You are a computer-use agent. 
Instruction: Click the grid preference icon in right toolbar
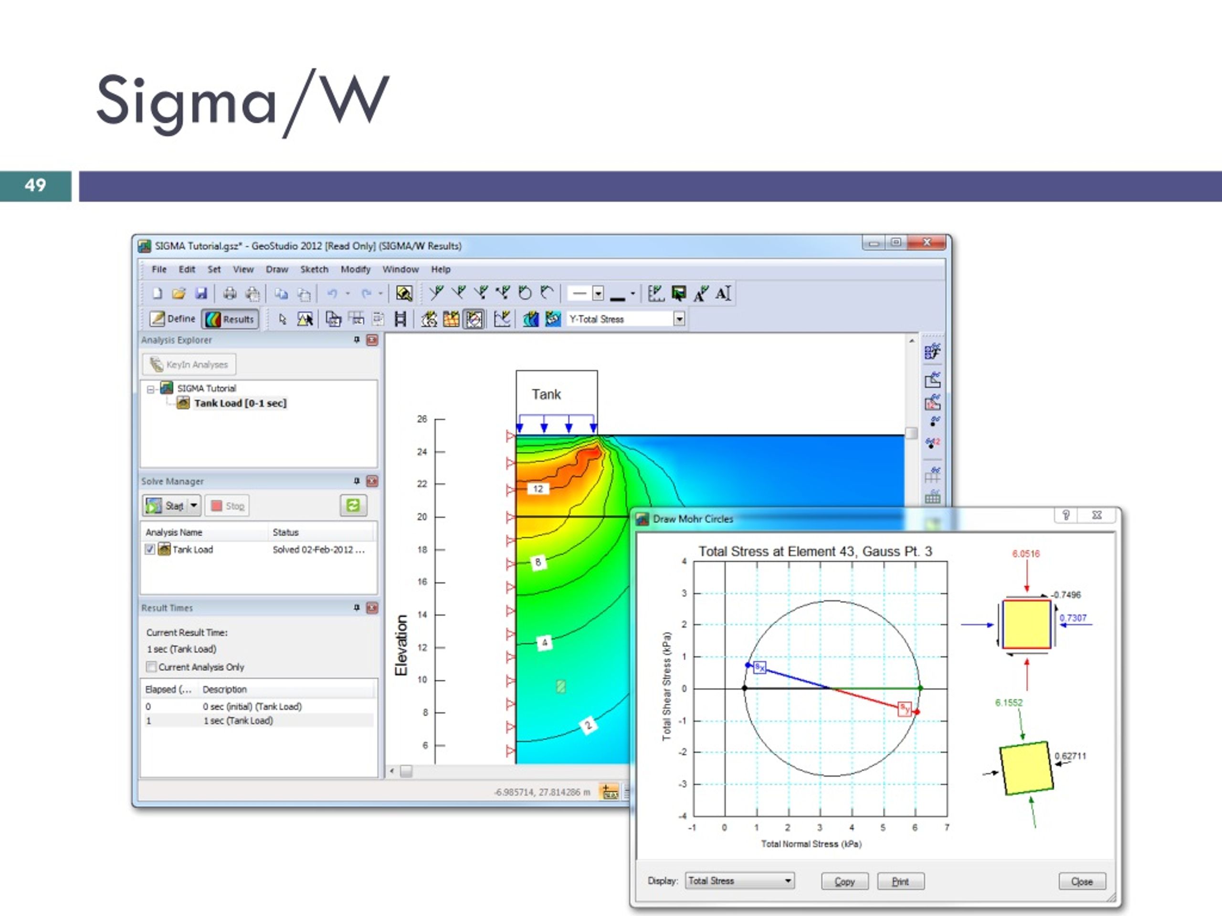click(x=933, y=474)
